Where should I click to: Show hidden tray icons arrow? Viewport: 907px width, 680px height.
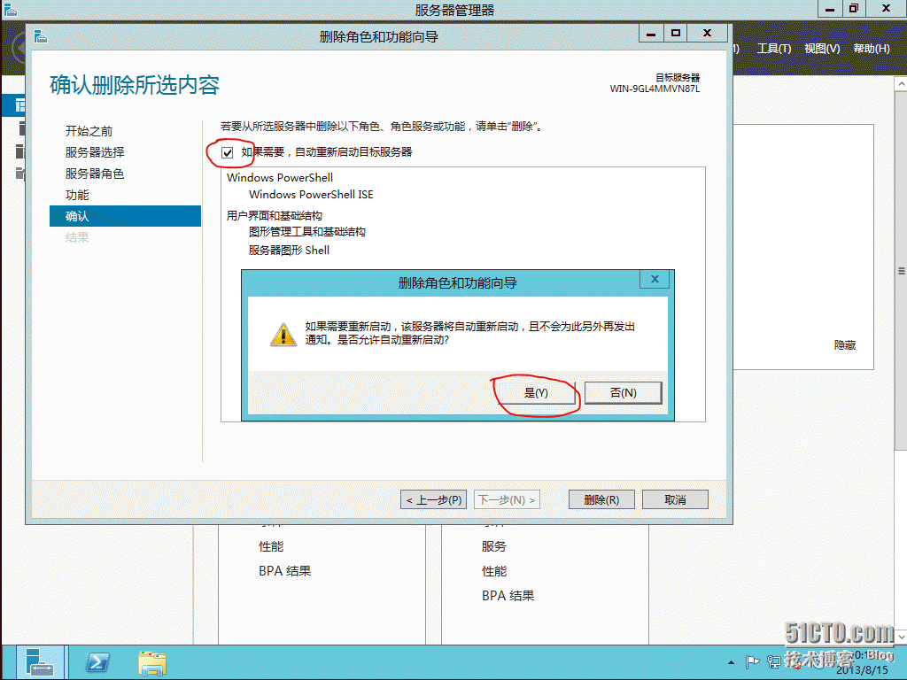[731, 662]
